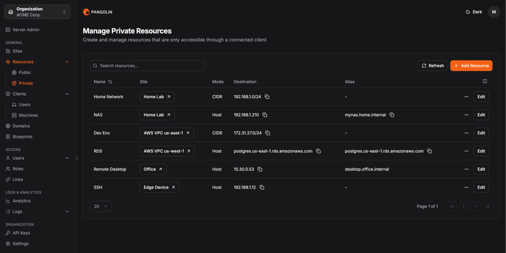The image size is (506, 253).
Task: Click the Pangolin logo
Action: pos(97,12)
